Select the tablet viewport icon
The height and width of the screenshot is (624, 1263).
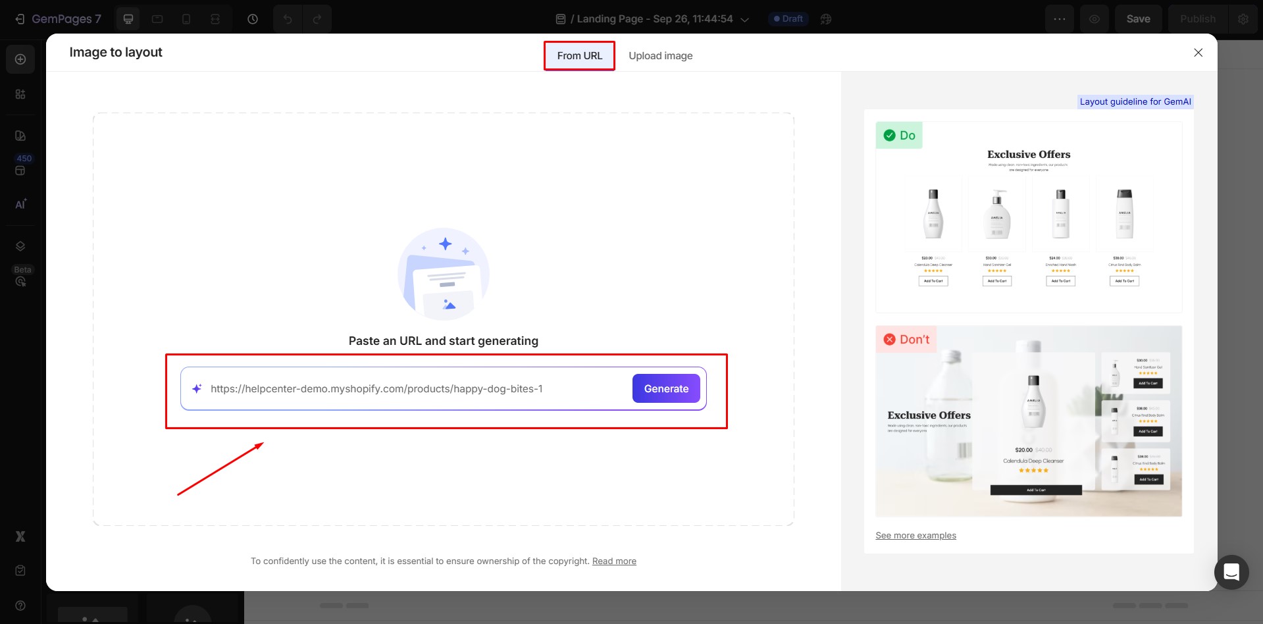point(157,19)
